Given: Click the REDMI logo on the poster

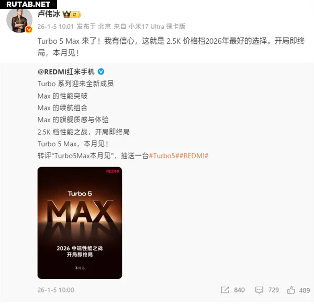Looking at the screenshot, I should (113, 171).
